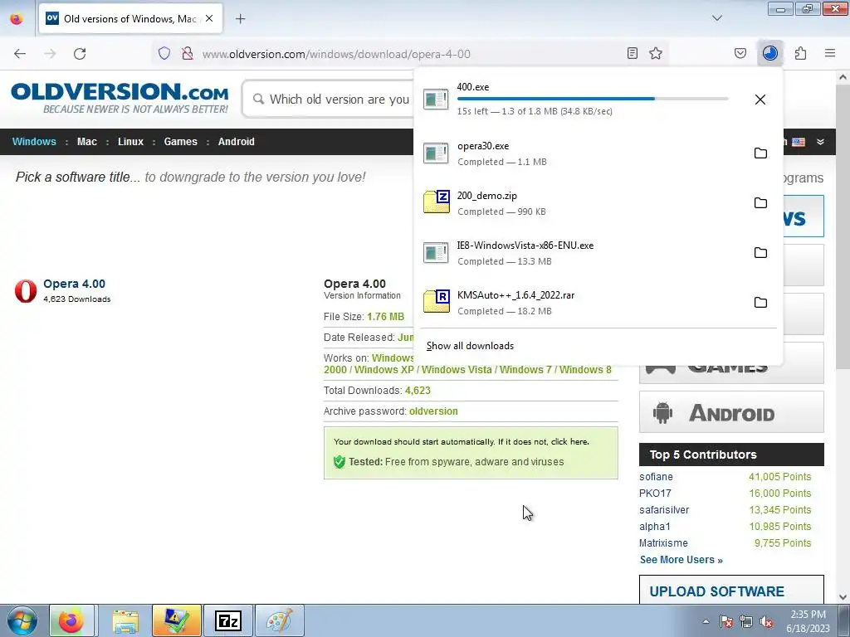The width and height of the screenshot is (850, 637).
Task: Click the network tray icon
Action: click(x=746, y=621)
